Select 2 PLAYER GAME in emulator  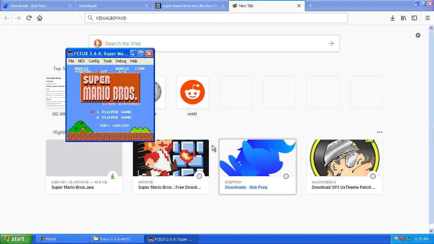(x=114, y=117)
